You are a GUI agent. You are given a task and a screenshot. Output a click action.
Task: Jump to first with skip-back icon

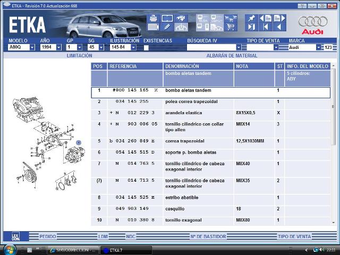[266, 27]
